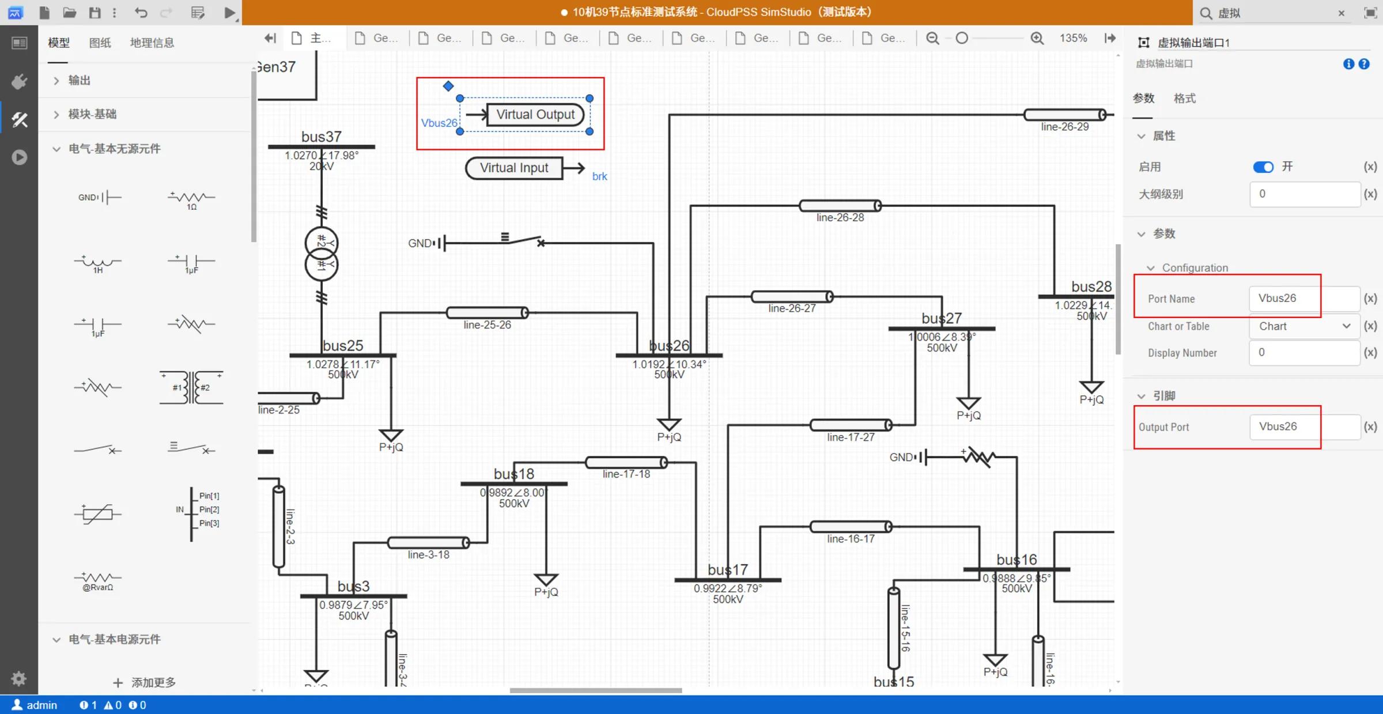Screen dimensions: 1383x714
Task: Click the Port Name input field
Action: coord(1303,299)
